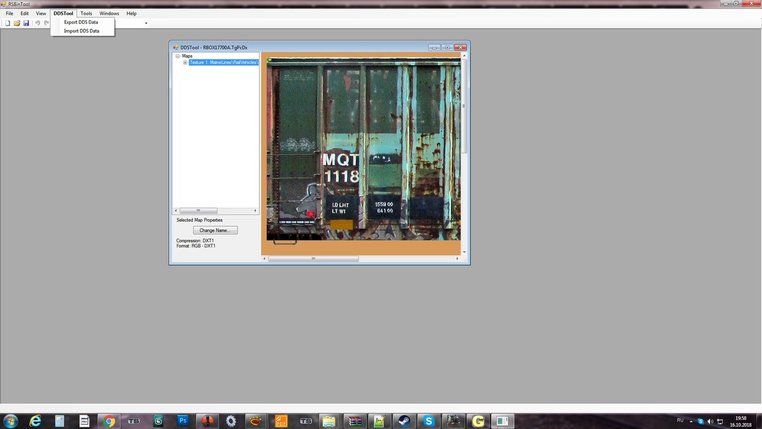Image resolution: width=762 pixels, height=429 pixels.
Task: Open the toolbar overflow dropdown arrow
Action: [x=146, y=23]
